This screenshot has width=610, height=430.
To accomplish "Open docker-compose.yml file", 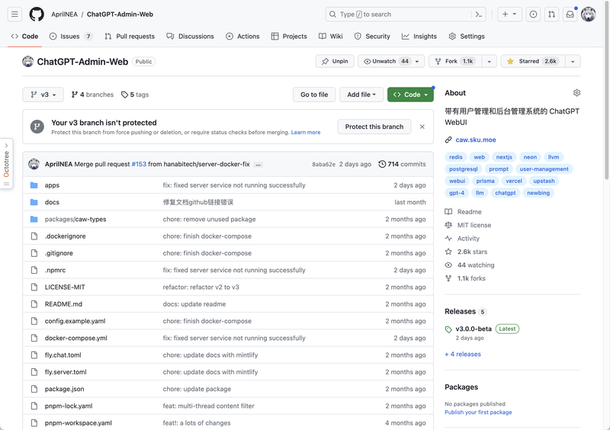I will click(x=75, y=339).
